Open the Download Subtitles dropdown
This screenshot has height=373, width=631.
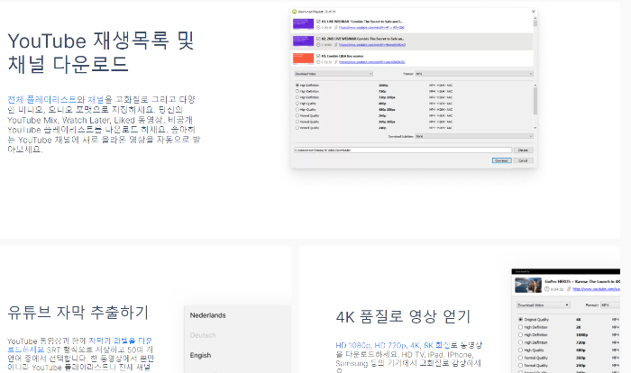coord(474,136)
